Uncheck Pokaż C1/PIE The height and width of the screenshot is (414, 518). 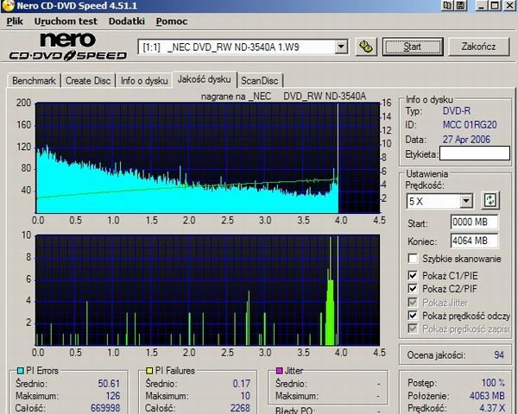(x=413, y=275)
